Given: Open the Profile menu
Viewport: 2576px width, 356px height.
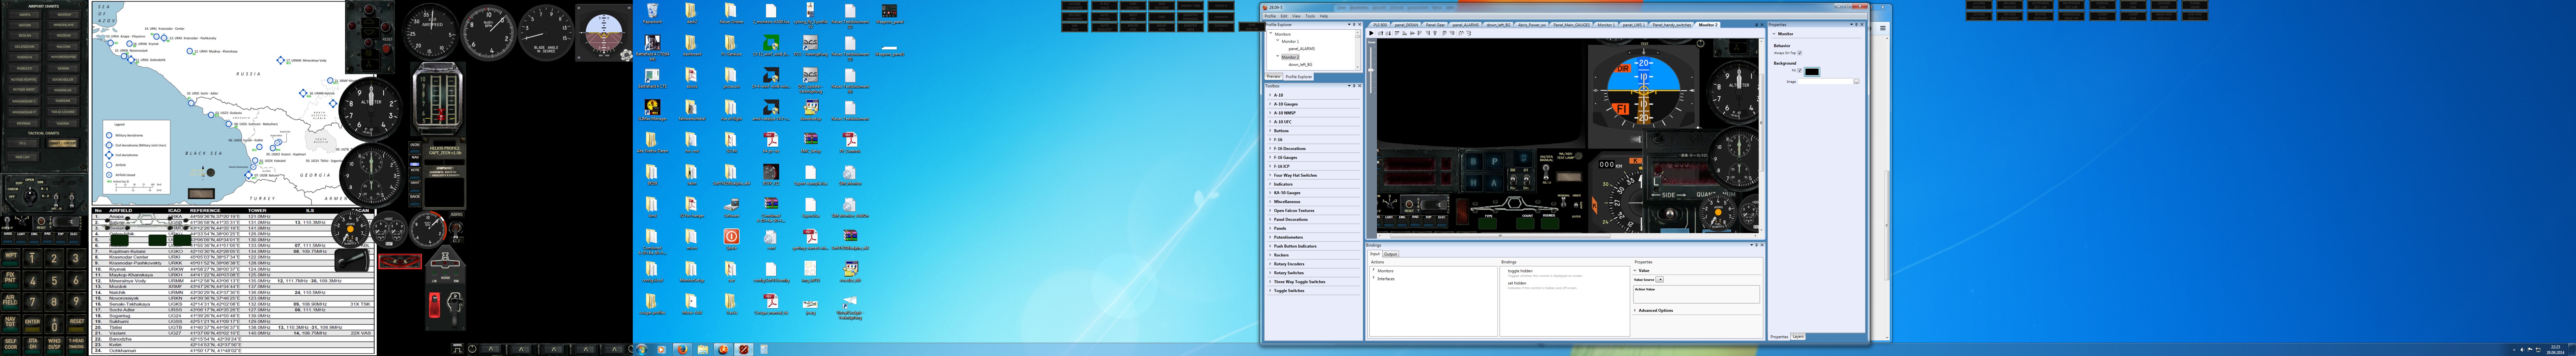Looking at the screenshot, I should pos(1270,16).
